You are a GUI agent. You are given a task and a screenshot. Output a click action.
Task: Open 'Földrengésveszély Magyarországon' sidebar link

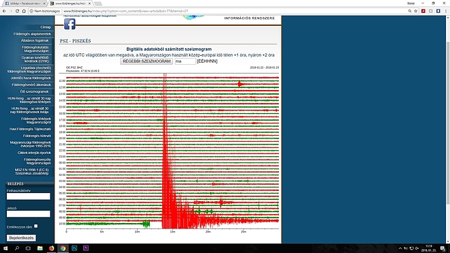tap(37, 162)
